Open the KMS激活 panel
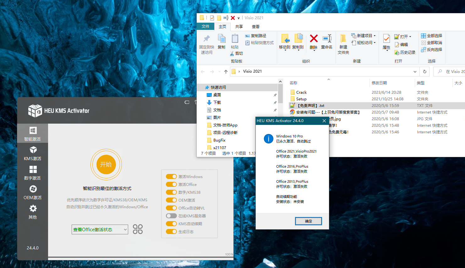Image resolution: width=465 pixels, height=268 pixels. coord(32,154)
